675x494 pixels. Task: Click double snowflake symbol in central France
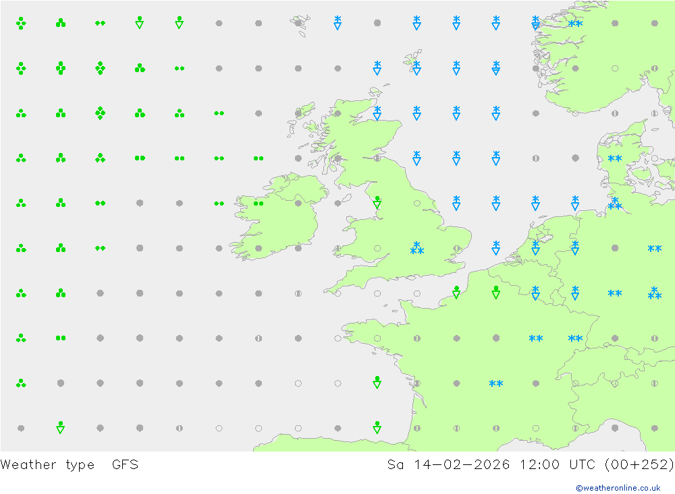pyautogui.click(x=496, y=383)
